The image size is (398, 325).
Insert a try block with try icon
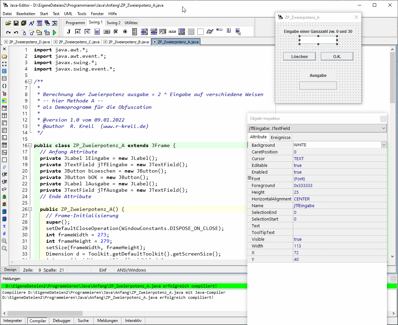point(4,152)
